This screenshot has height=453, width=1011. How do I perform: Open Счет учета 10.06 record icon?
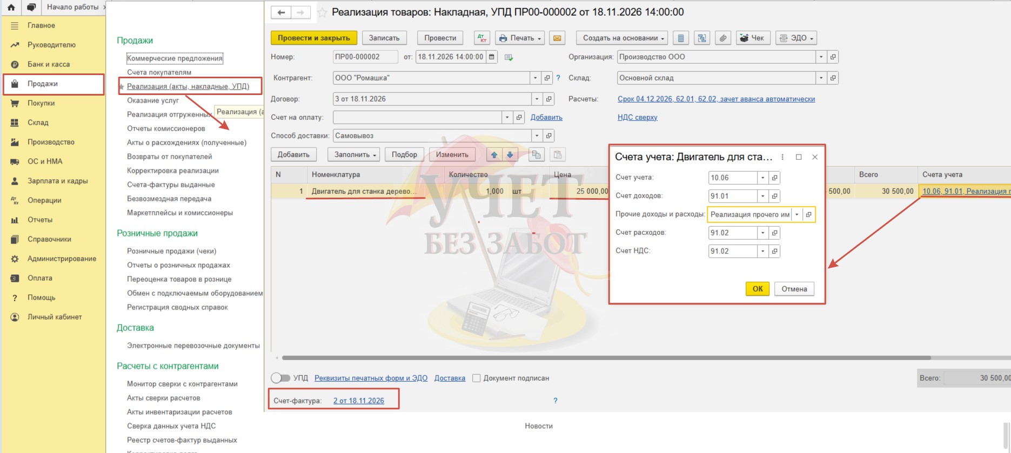[x=774, y=178]
